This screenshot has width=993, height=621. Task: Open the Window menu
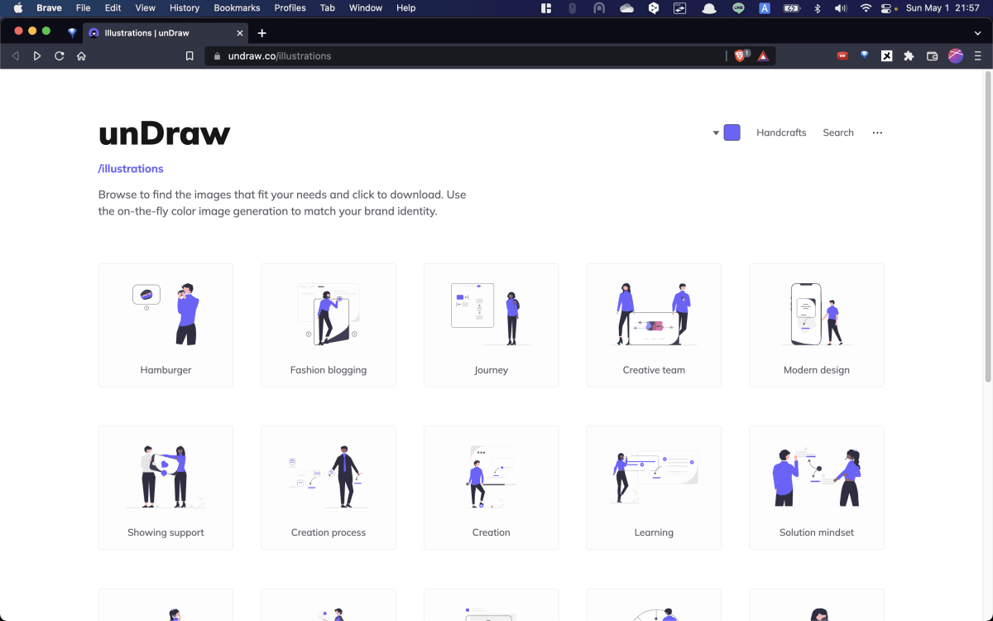tap(365, 8)
